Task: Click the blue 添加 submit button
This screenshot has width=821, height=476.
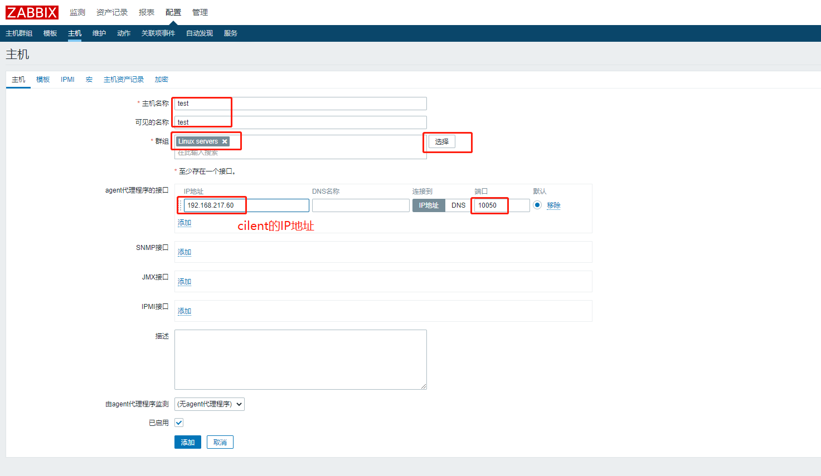Action: pyautogui.click(x=188, y=442)
